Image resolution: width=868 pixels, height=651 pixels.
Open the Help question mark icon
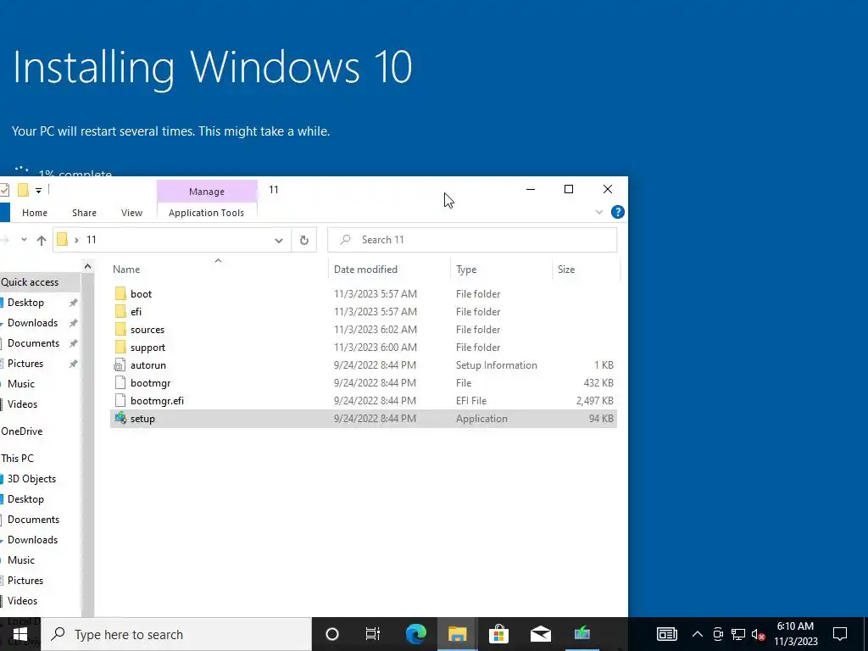[x=617, y=212]
